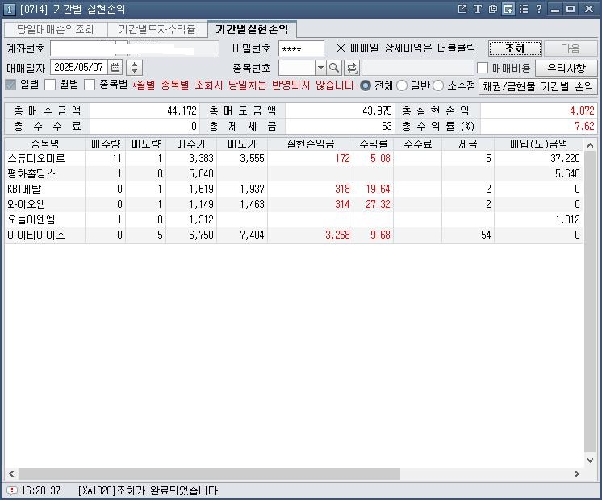Click the 비밀번호 password field
This screenshot has height=500, width=602.
pos(299,49)
